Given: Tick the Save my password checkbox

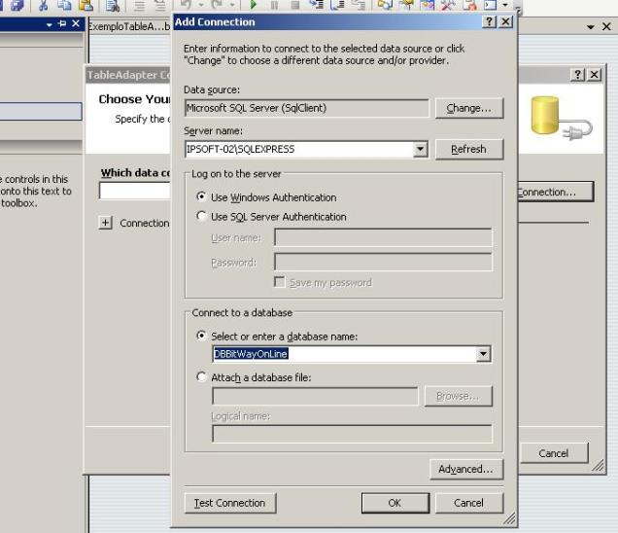Looking at the screenshot, I should click(280, 282).
